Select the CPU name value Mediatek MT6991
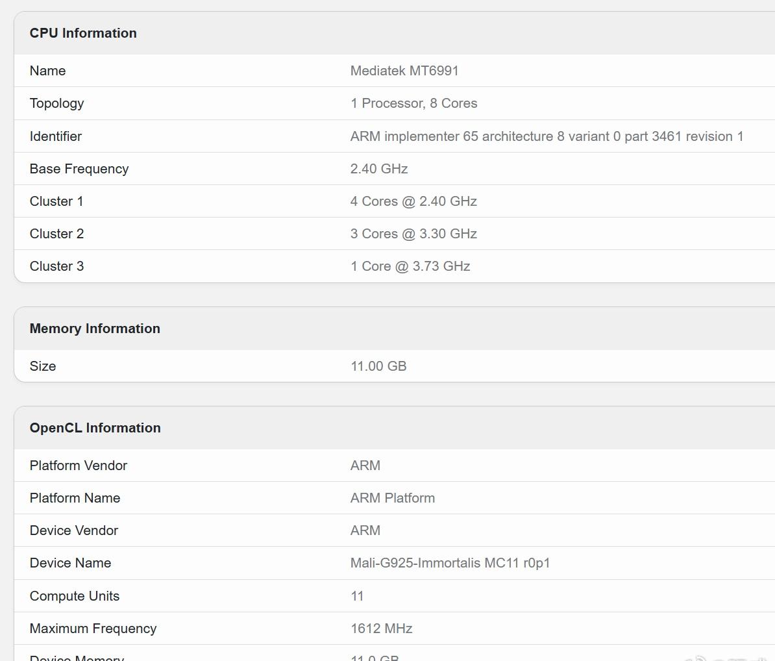 click(x=404, y=71)
